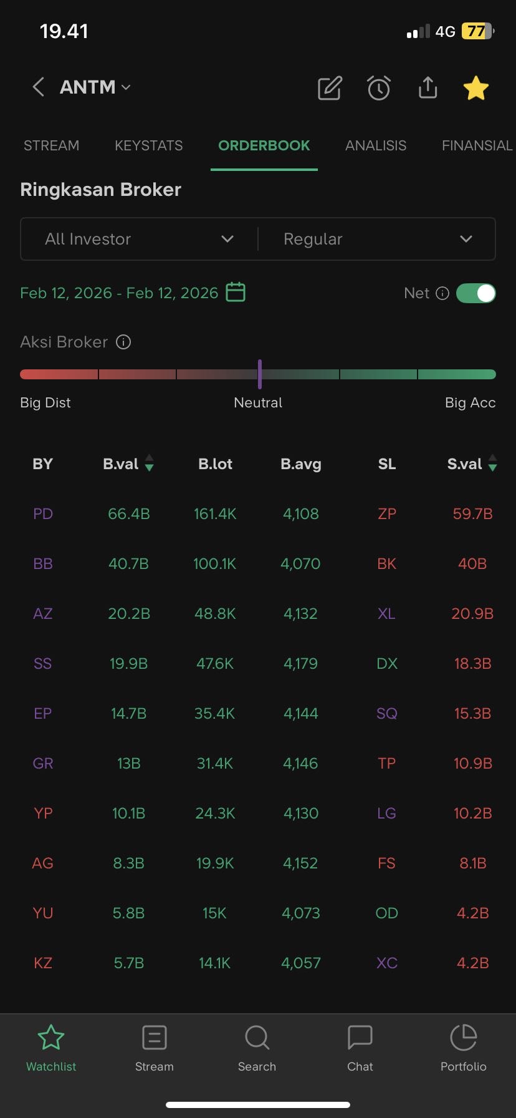Open the date range calendar icon
The width and height of the screenshot is (516, 1118).
[x=236, y=292]
